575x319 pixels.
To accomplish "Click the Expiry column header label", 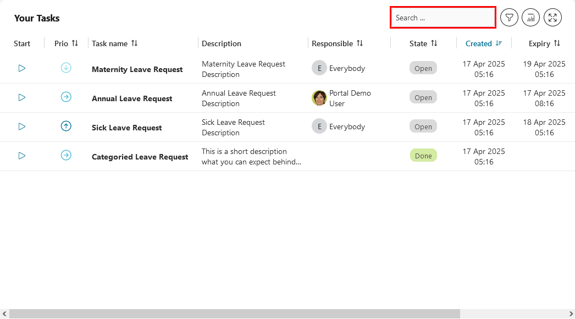I will (539, 43).
